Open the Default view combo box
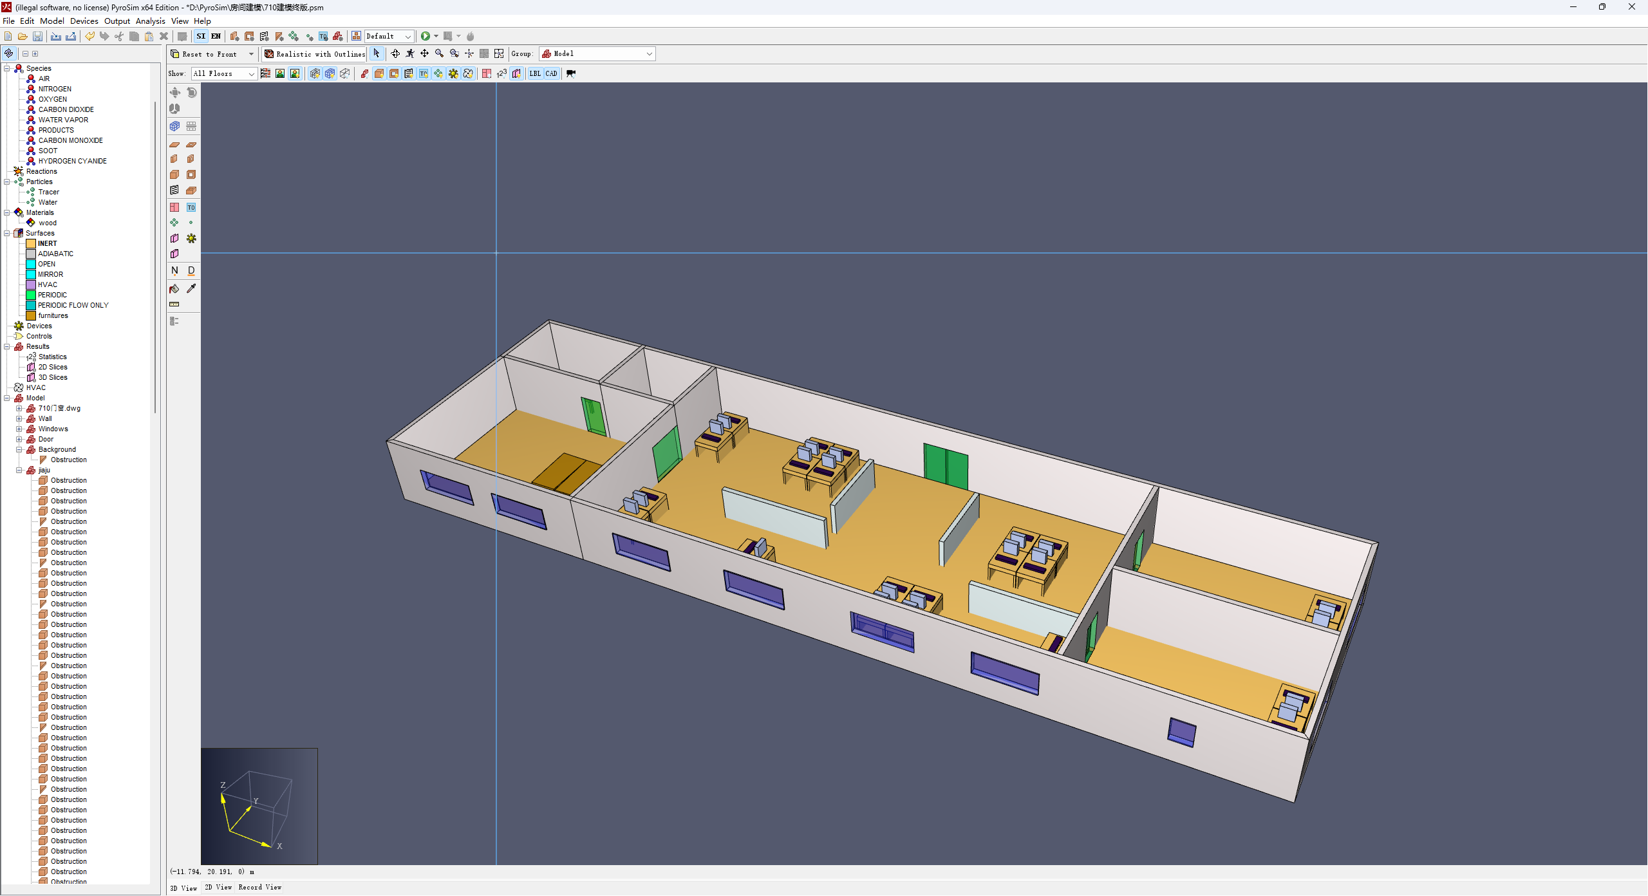This screenshot has width=1648, height=896. (389, 37)
